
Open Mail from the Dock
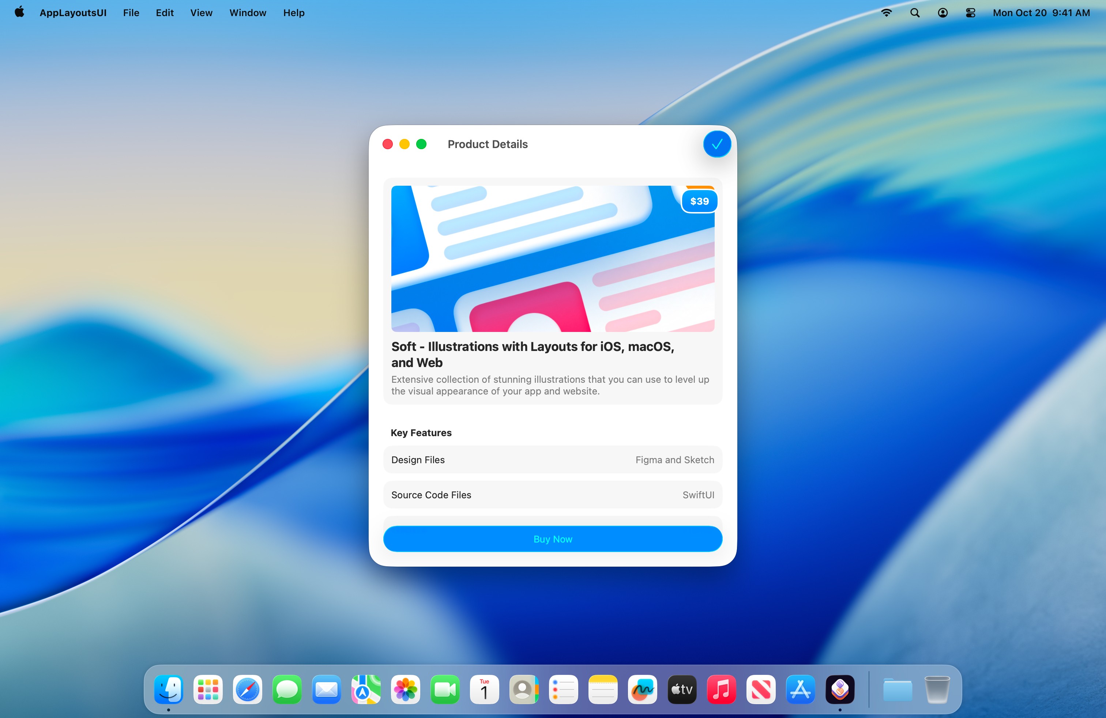click(326, 689)
